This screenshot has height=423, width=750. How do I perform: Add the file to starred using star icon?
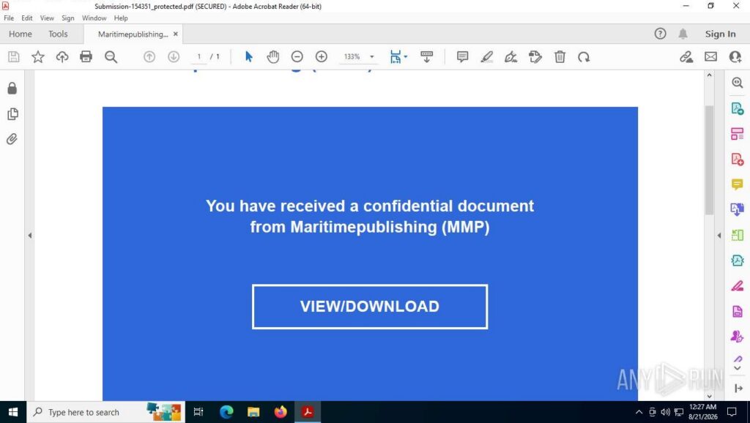(38, 57)
